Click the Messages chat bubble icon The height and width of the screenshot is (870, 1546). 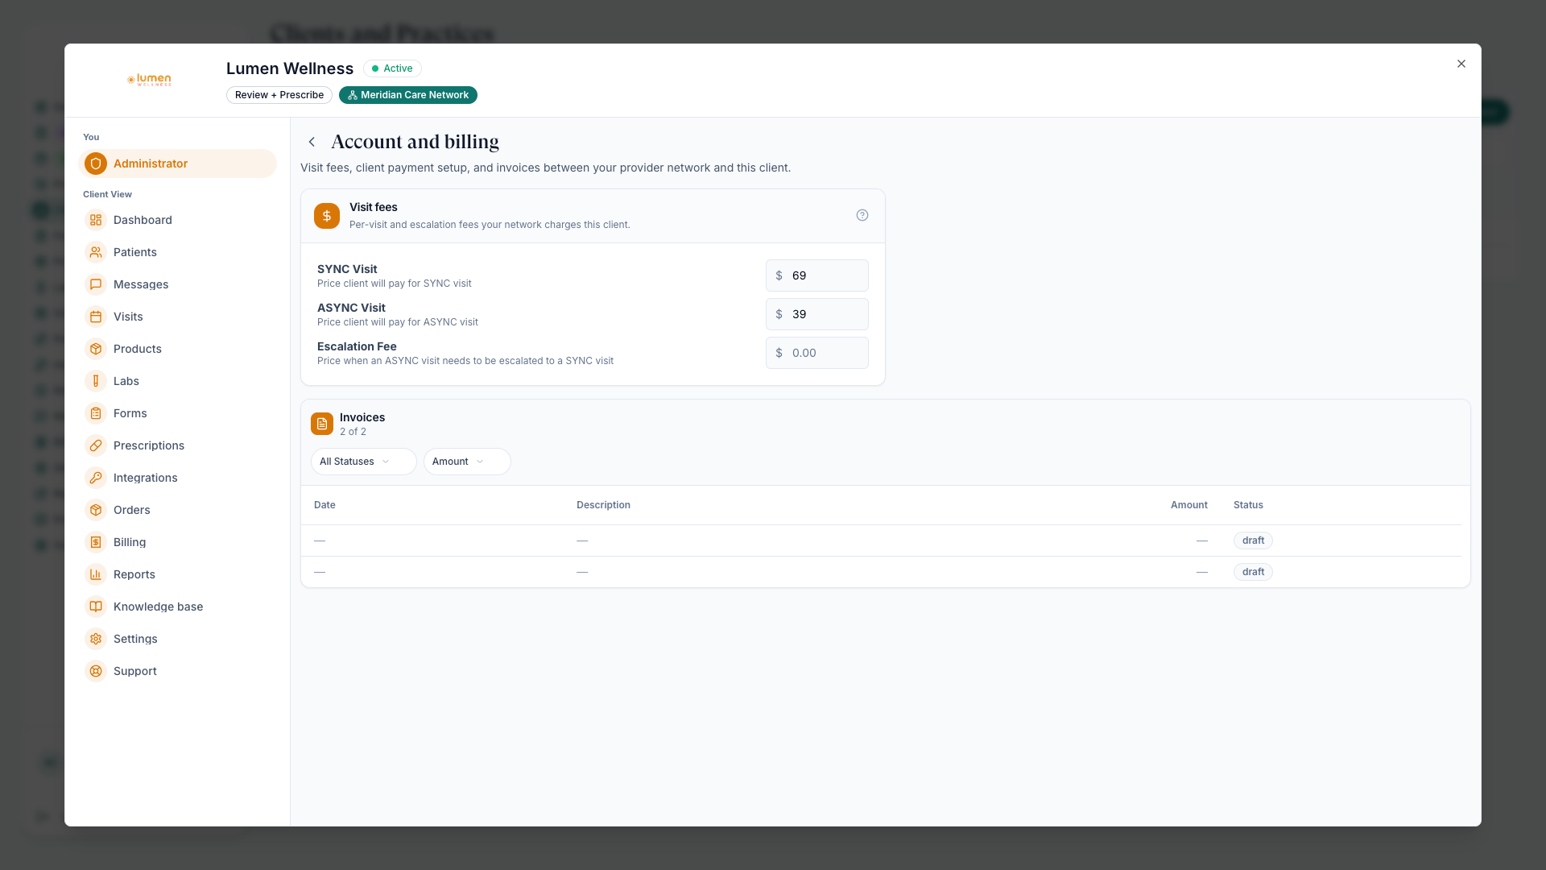point(96,284)
